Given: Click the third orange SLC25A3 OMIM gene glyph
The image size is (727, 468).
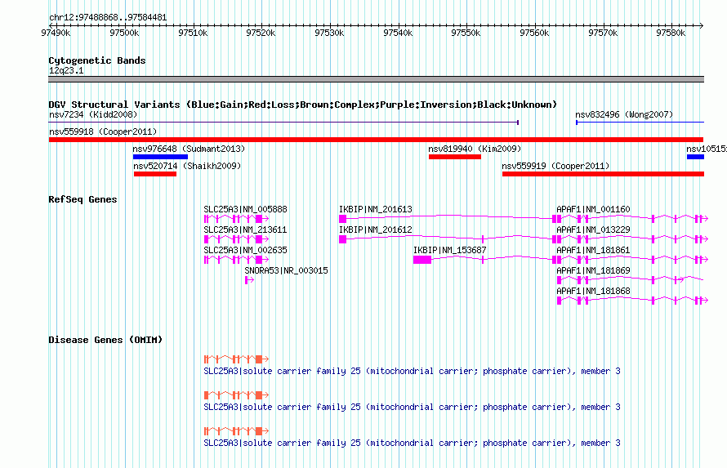Looking at the screenshot, I should coord(236,431).
